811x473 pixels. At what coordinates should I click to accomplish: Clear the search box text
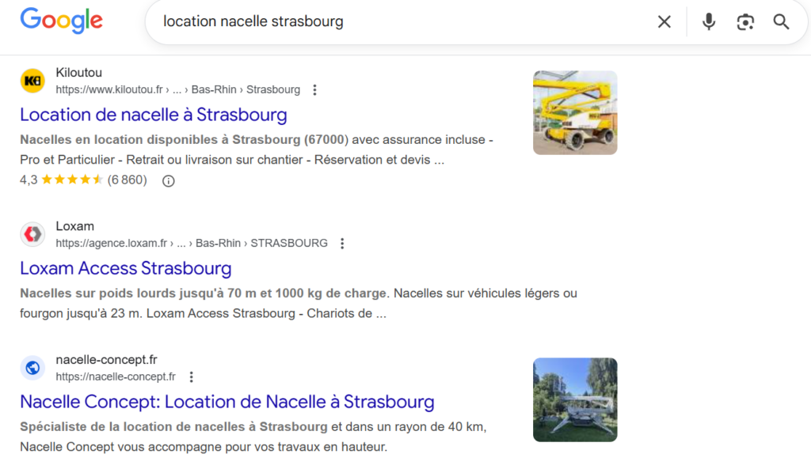pos(664,22)
